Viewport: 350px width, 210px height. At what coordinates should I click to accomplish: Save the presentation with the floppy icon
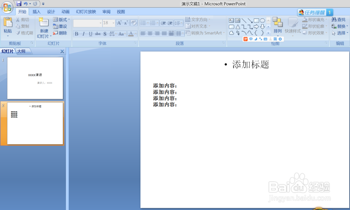click(19, 3)
